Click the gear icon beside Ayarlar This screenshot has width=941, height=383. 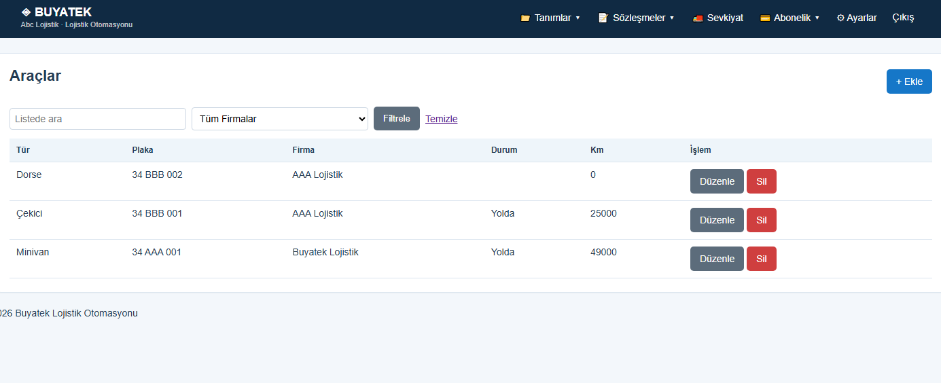pyautogui.click(x=840, y=18)
